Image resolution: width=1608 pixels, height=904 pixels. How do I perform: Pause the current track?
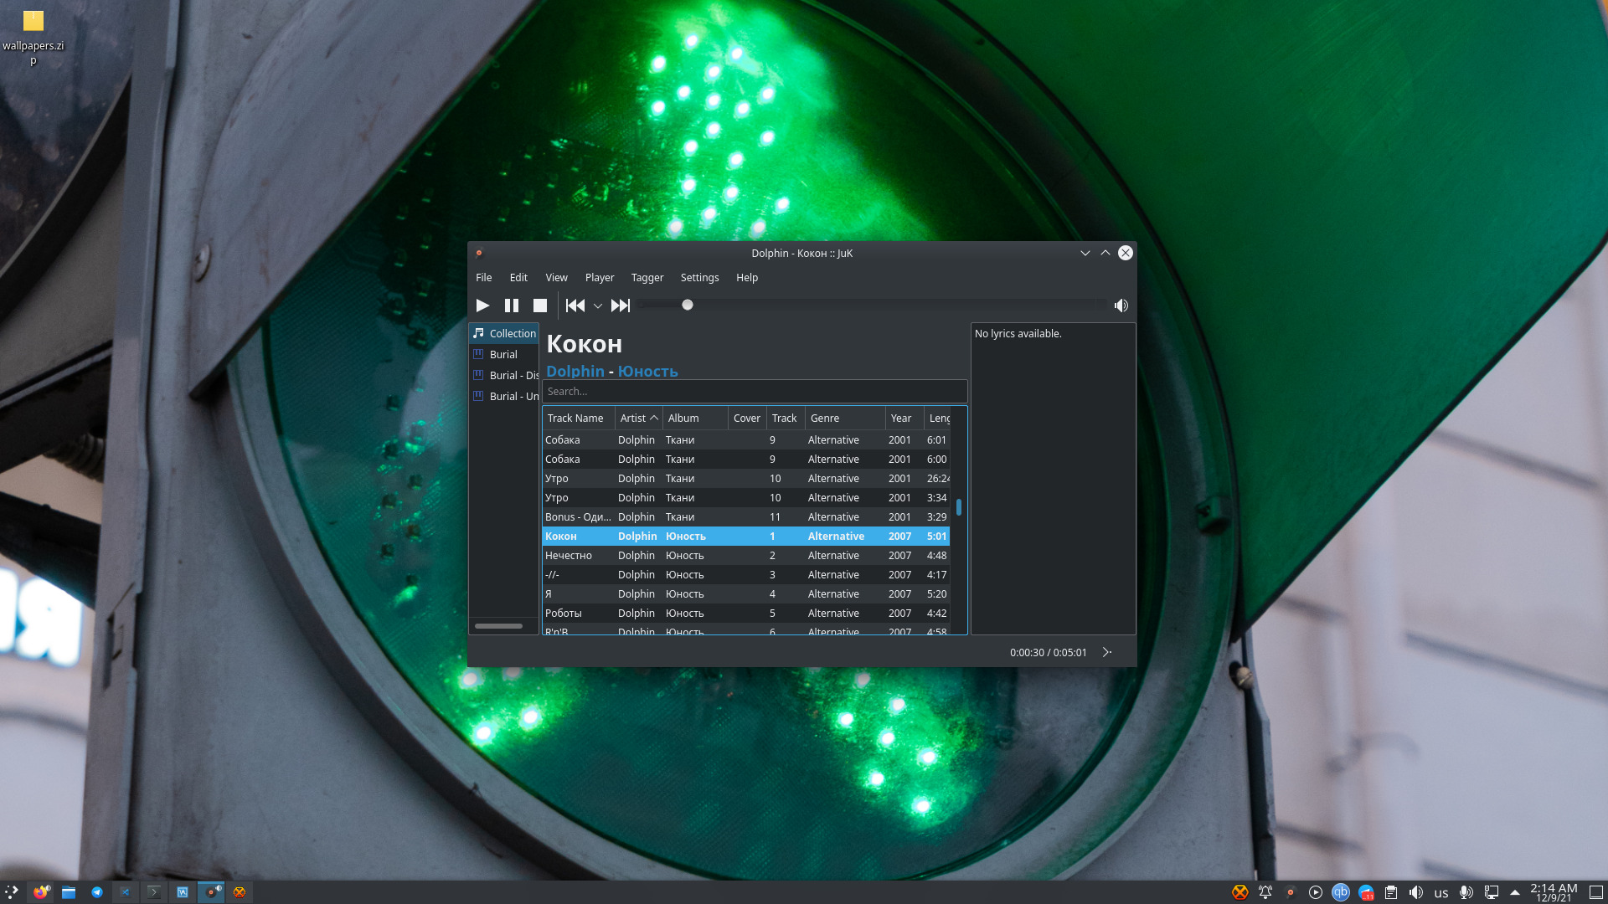[x=511, y=306]
